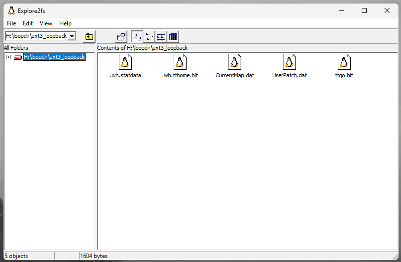The image size is (401, 262).
Task: Select the ttgo.bif file icon
Action: [x=344, y=62]
